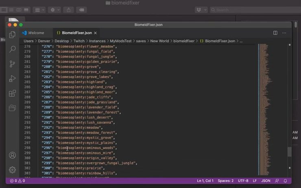Click the Twitch breadcrumb segment
The image size is (301, 188).
coord(79,41)
